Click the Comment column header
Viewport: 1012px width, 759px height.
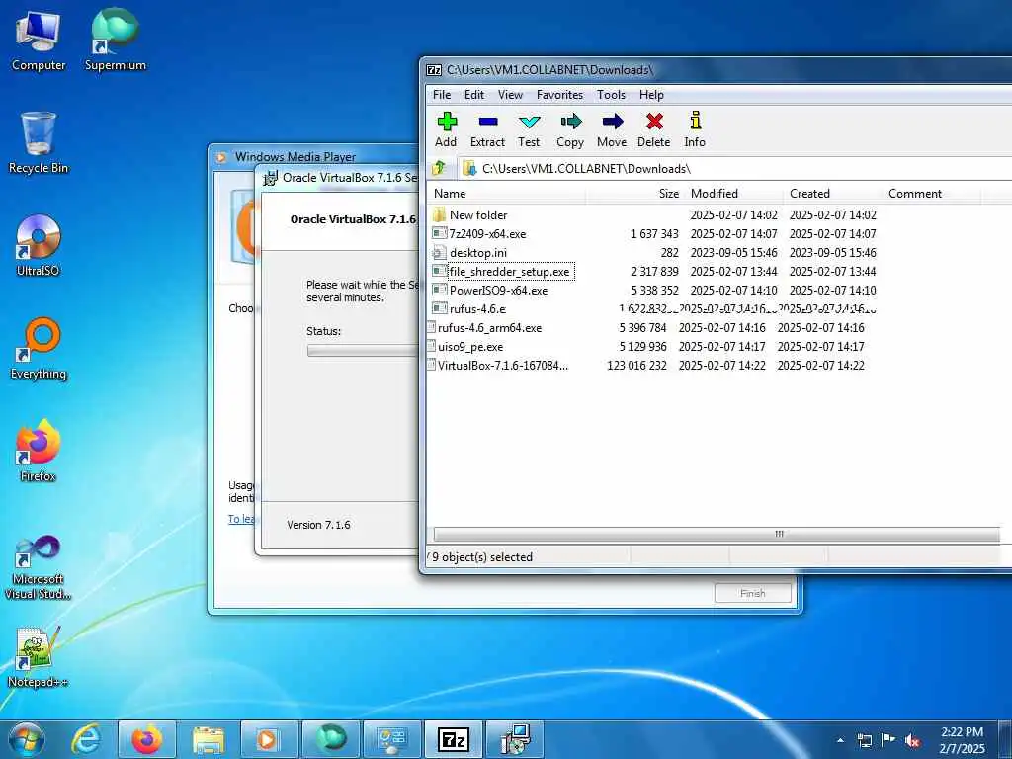click(932, 194)
